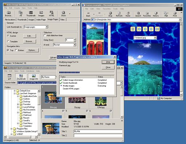Click Stop icon in Internet Explorer toolbar
The image size is (186, 144).
point(110,14)
